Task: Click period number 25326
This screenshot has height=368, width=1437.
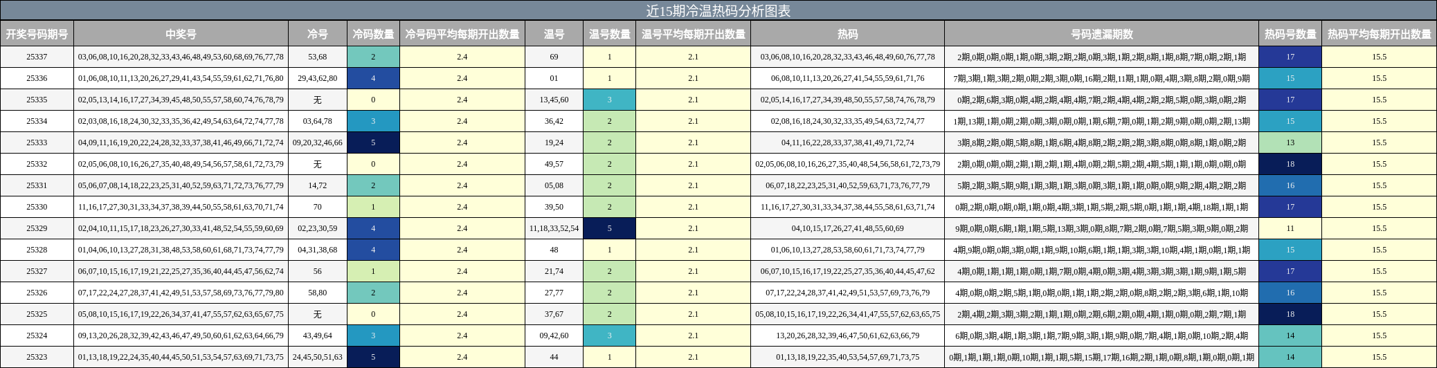Action: (x=37, y=293)
